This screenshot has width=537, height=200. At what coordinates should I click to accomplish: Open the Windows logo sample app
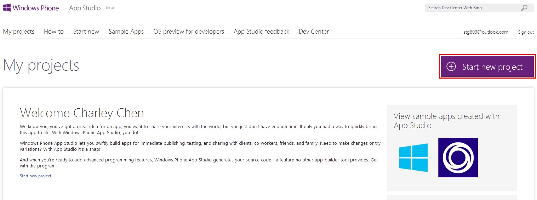pos(413,158)
